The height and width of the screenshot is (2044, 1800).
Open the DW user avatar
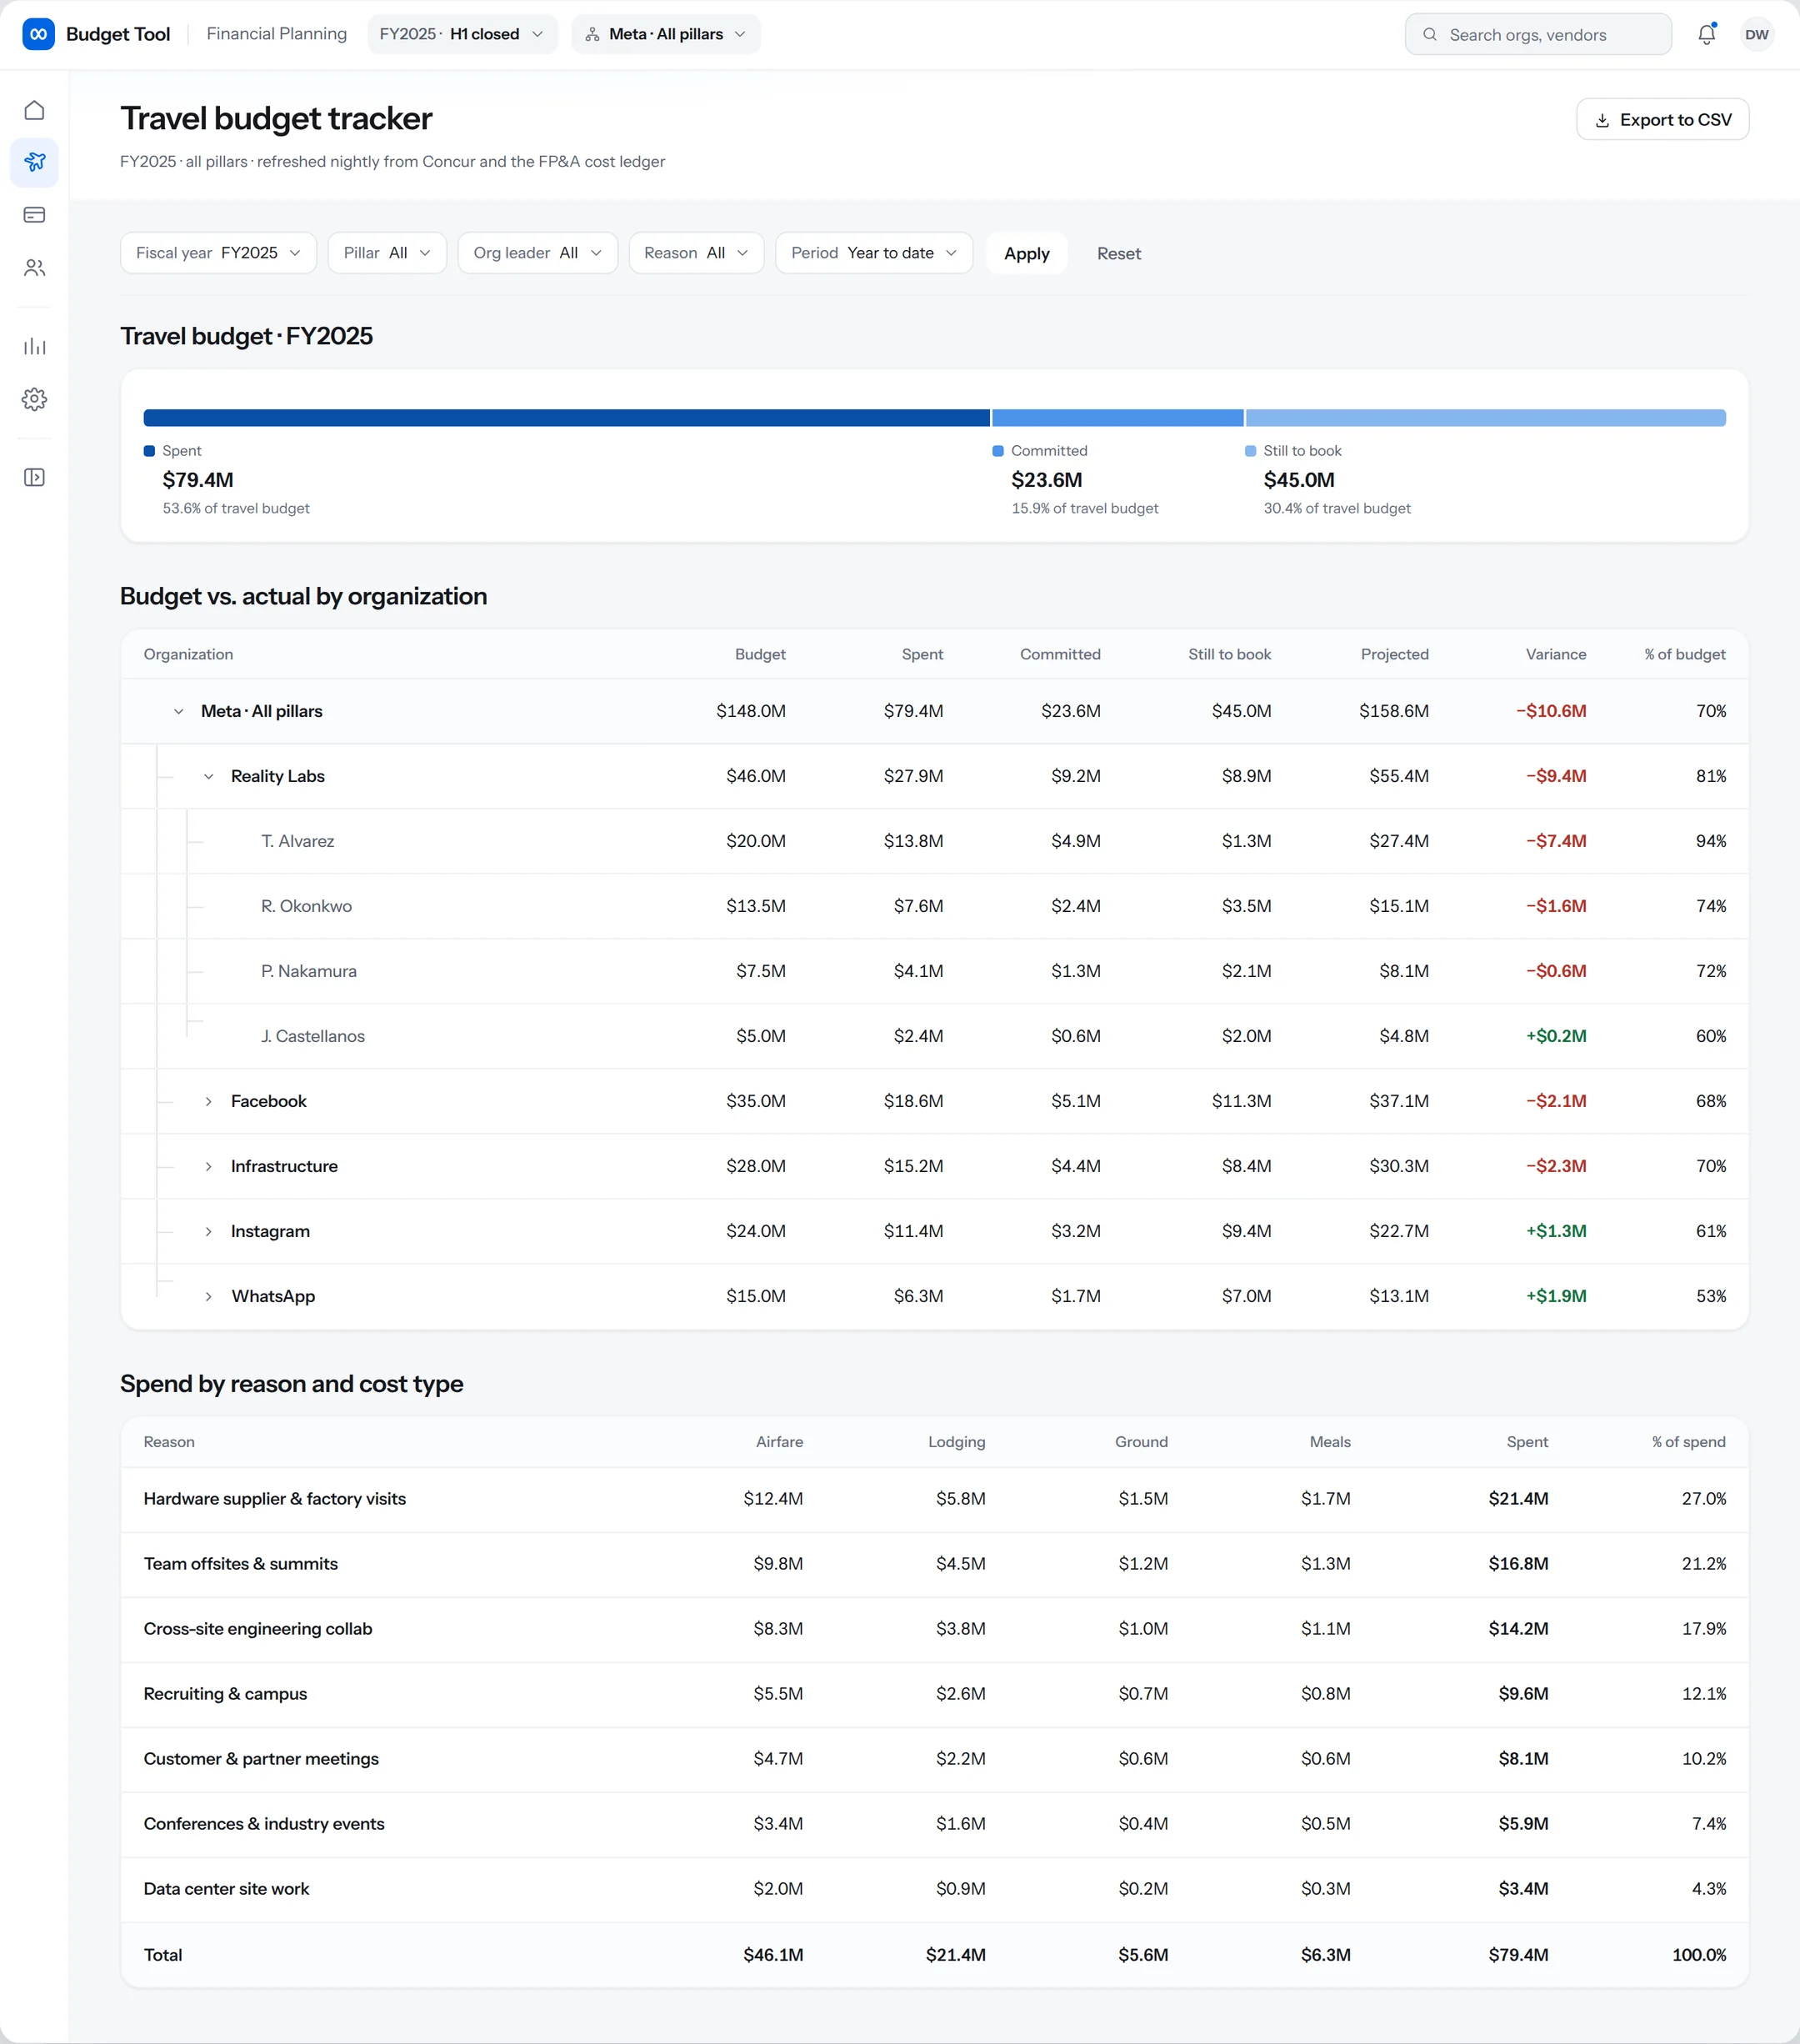point(1757,34)
